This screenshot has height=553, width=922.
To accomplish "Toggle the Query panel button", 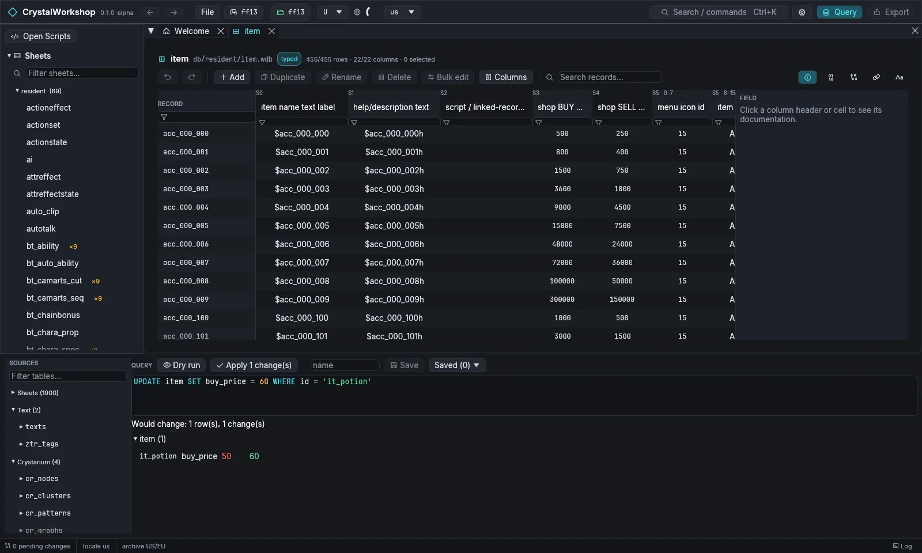I will click(839, 12).
